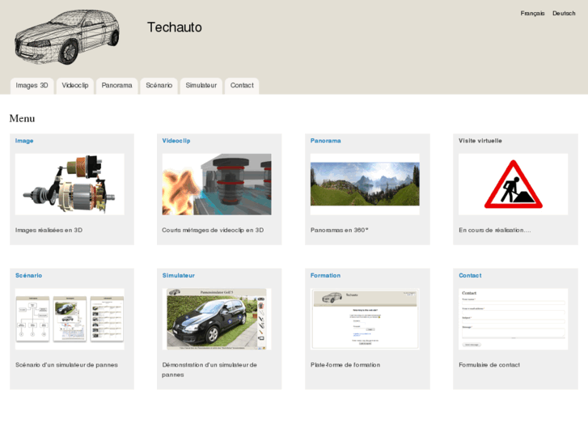Click the 'Panoramas en 360°' text
This screenshot has height=441, width=588.
[x=340, y=230]
